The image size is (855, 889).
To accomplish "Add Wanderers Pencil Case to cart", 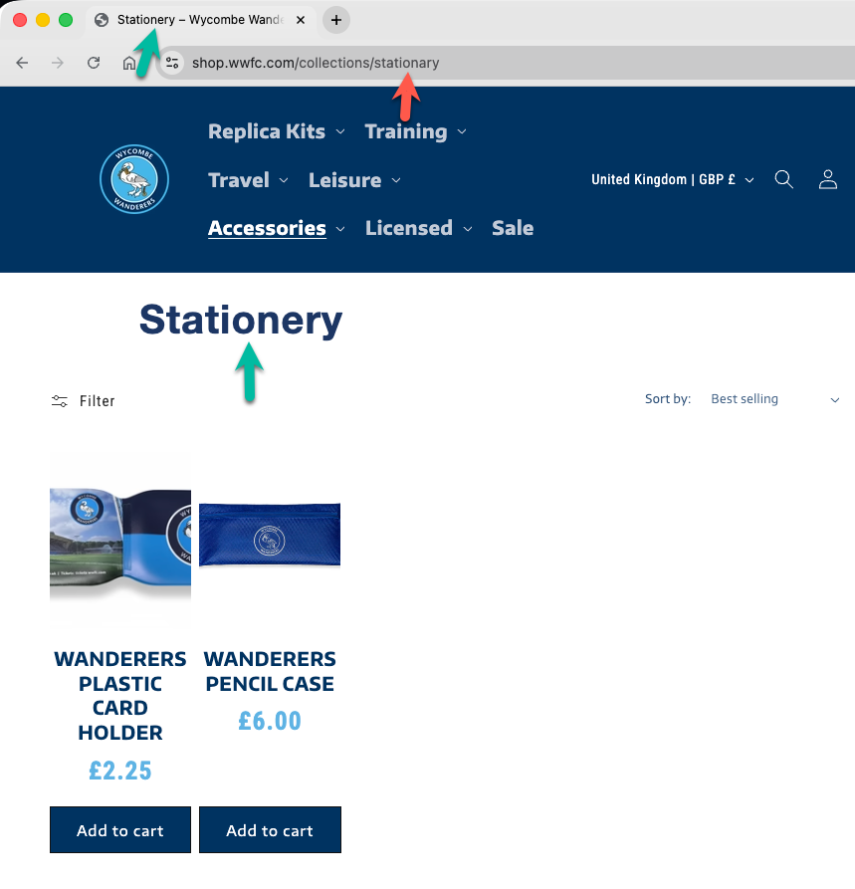I will [270, 830].
